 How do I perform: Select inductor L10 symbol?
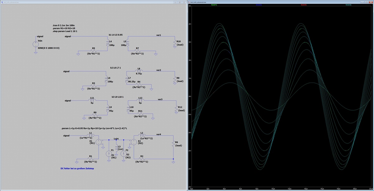point(128,109)
